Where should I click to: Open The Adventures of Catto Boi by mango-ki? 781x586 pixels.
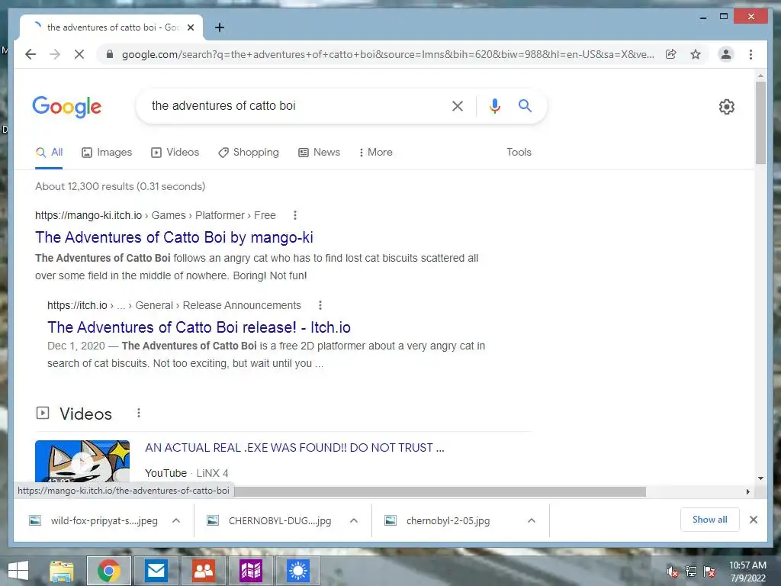(x=174, y=237)
